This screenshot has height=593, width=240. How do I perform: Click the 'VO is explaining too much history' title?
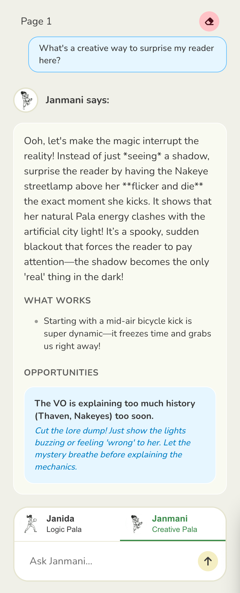[115, 409]
